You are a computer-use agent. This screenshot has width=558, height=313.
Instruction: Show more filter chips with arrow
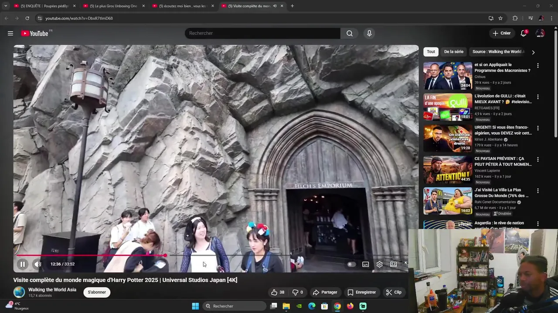(x=533, y=52)
